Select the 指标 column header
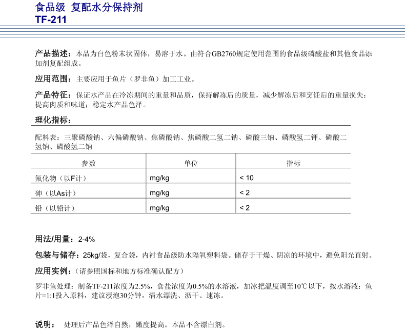Screen dimensions: 405x331 (x=293, y=163)
